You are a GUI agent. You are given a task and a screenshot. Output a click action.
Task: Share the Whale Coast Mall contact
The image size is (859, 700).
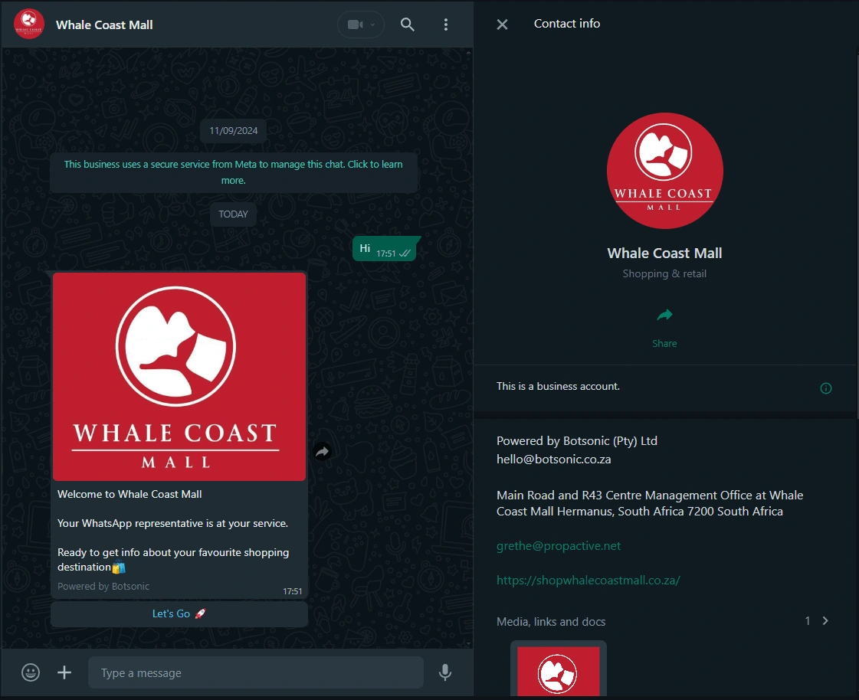(664, 315)
